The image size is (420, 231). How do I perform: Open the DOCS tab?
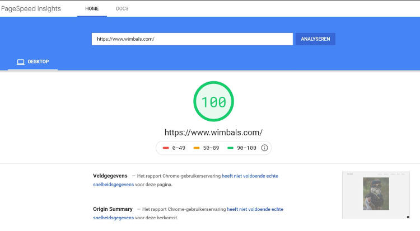click(x=122, y=8)
